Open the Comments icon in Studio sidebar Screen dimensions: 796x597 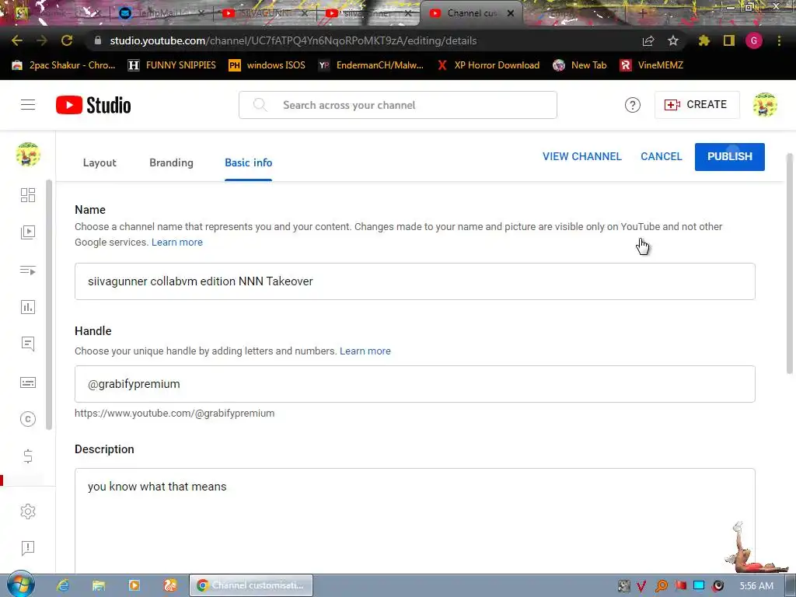pos(28,344)
